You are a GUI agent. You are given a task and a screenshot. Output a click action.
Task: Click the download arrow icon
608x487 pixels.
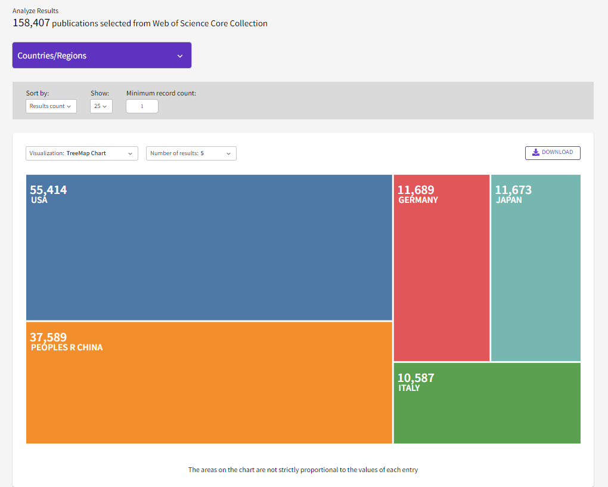(x=536, y=152)
